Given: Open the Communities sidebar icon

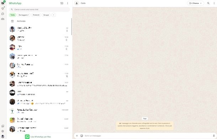Looking at the screenshot, I should coord(2,19).
